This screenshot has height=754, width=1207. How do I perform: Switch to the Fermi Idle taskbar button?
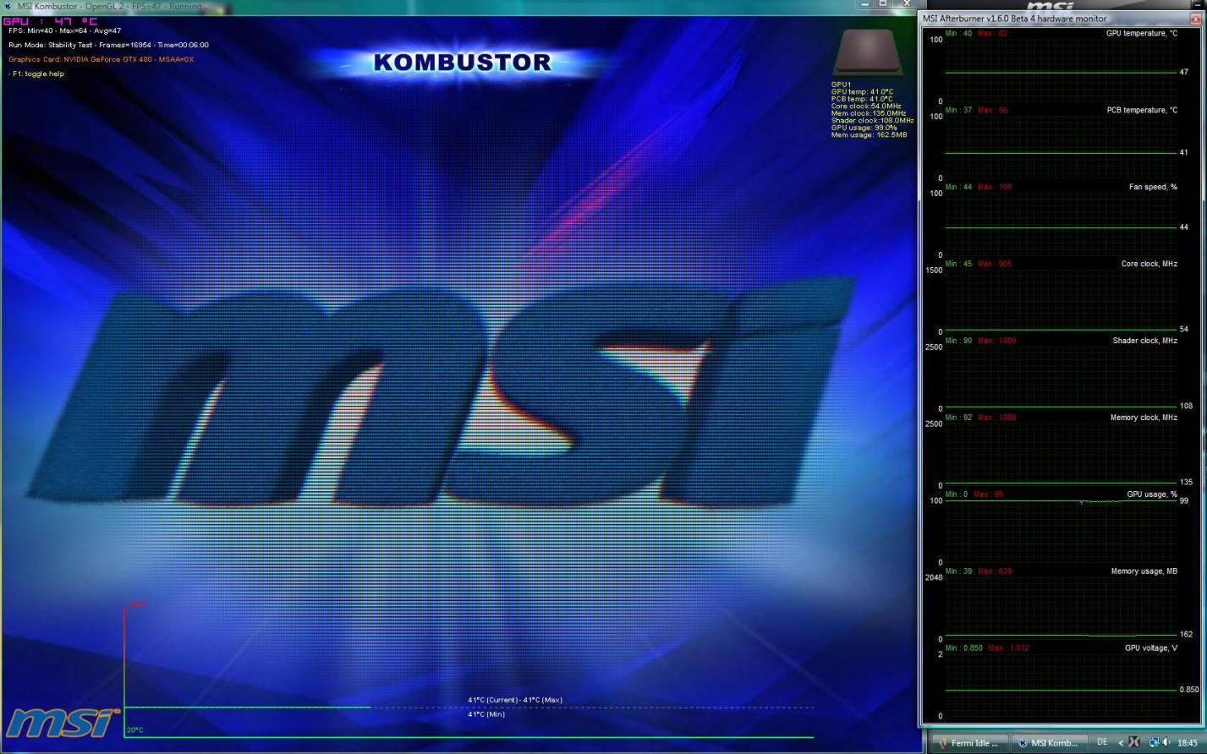coord(970,743)
